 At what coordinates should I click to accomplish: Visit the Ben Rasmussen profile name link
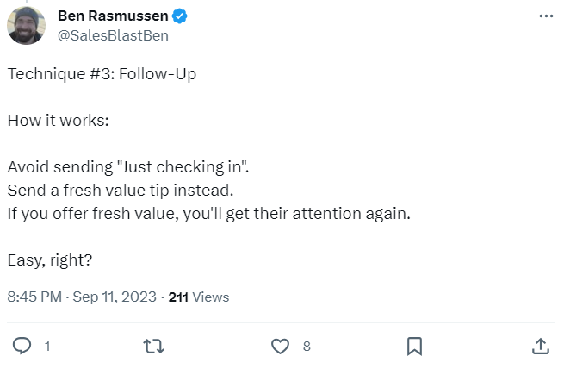[113, 16]
